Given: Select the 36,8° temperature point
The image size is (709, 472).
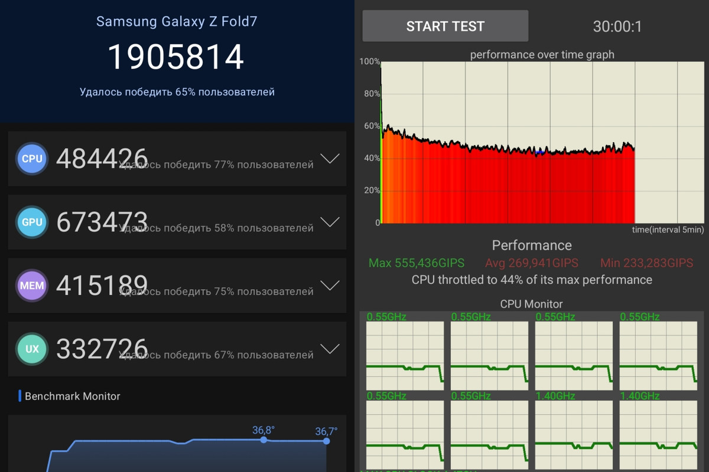Looking at the screenshot, I should tap(264, 440).
